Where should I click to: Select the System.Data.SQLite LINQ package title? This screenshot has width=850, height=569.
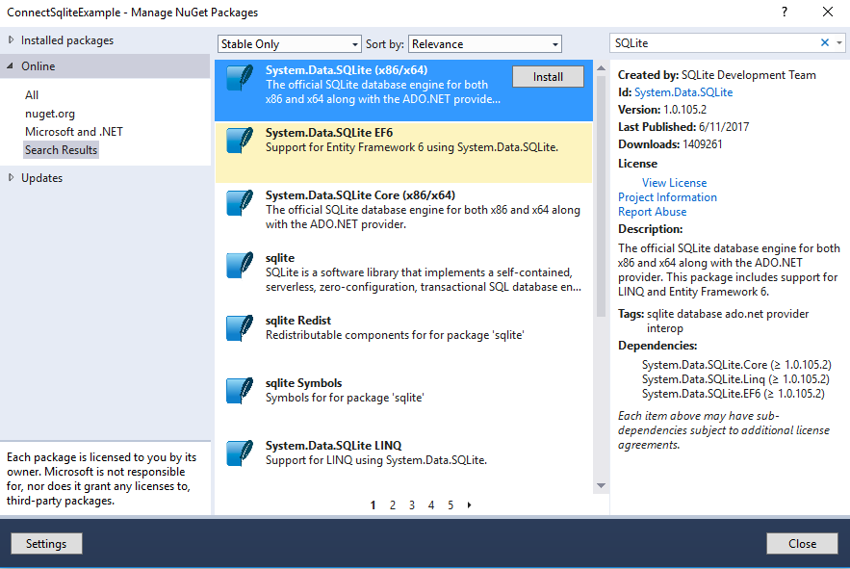(x=333, y=446)
